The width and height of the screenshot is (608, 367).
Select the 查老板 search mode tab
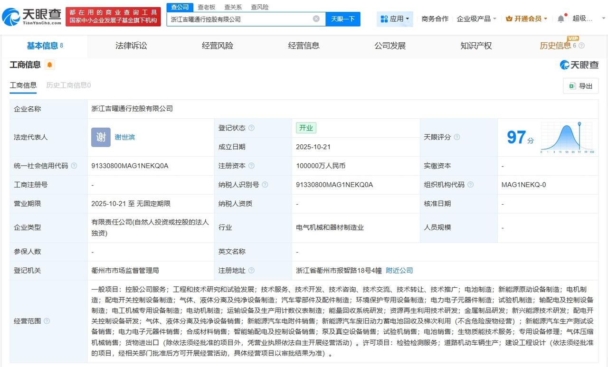[x=206, y=7]
